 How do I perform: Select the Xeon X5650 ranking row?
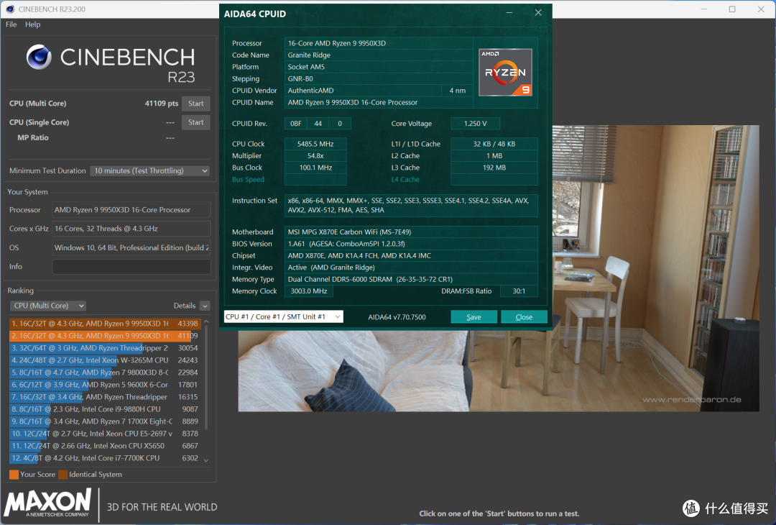click(x=105, y=446)
